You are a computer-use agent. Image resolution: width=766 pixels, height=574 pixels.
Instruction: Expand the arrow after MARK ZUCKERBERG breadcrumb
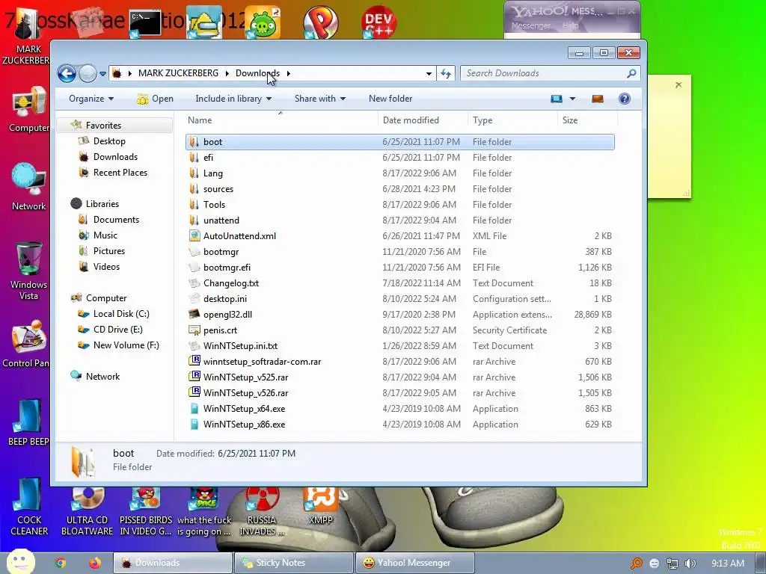pyautogui.click(x=227, y=73)
